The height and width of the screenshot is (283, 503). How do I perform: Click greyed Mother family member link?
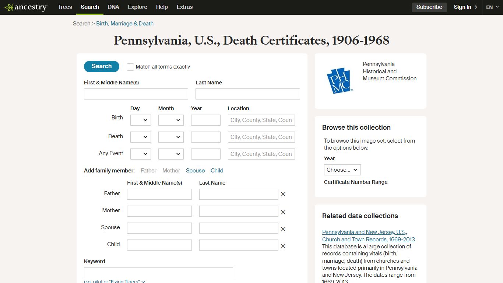[171, 171]
